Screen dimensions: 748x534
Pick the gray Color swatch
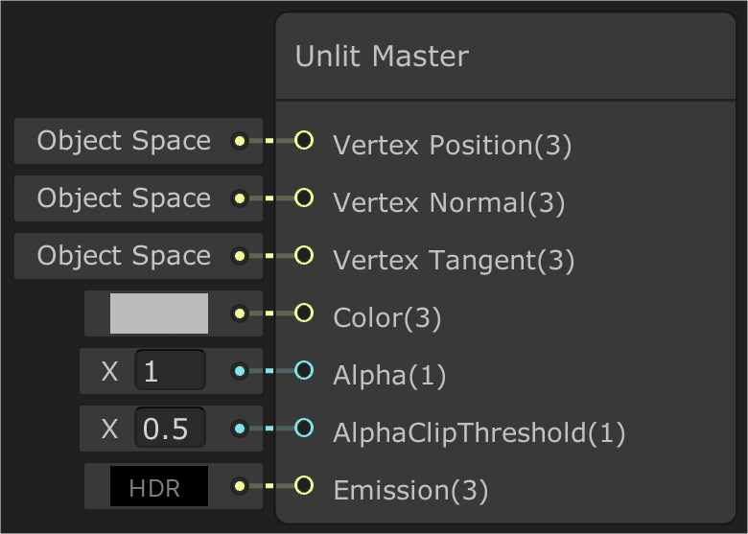click(159, 313)
